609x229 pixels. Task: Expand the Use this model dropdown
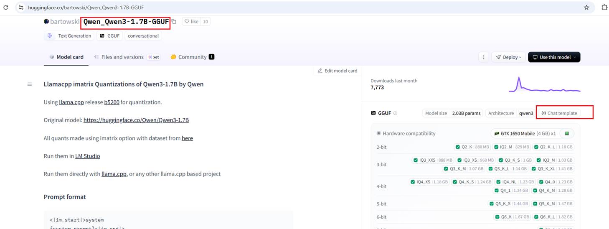[x=554, y=57]
